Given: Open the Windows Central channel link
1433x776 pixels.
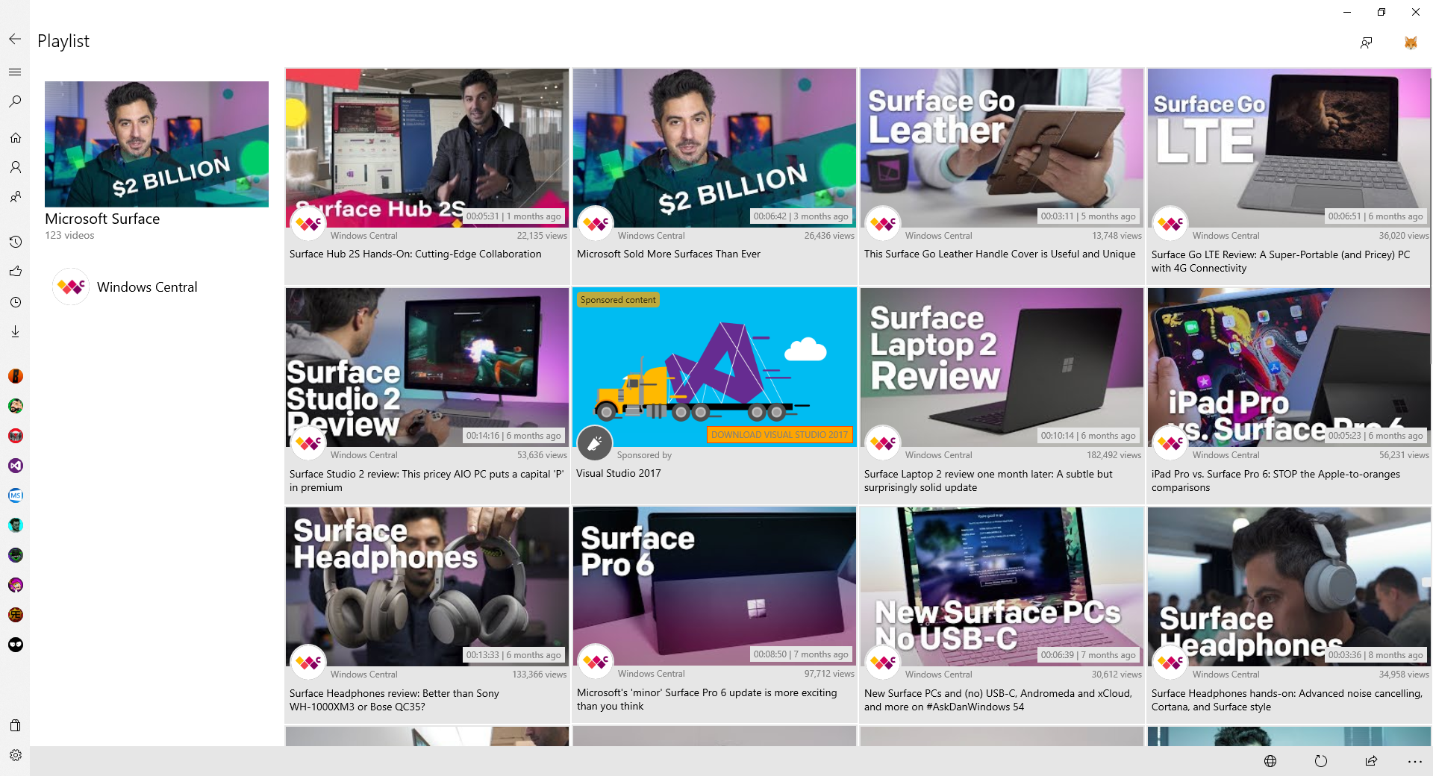Looking at the screenshot, I should click(x=146, y=287).
